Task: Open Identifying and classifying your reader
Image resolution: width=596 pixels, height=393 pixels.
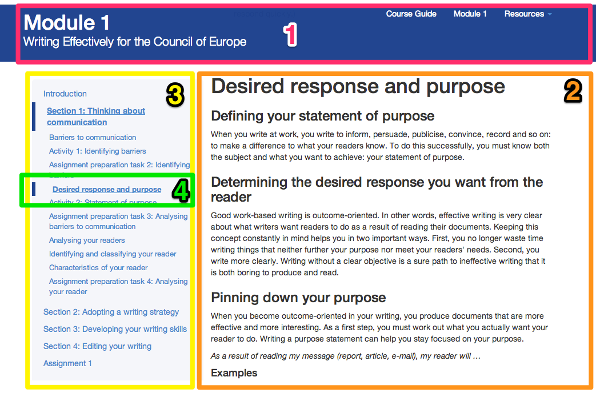Action: point(113,254)
